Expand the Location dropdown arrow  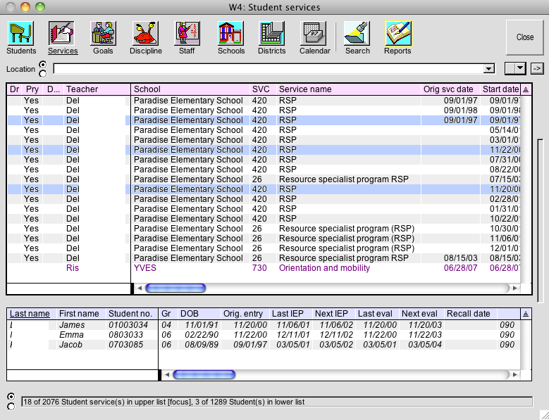(x=488, y=69)
